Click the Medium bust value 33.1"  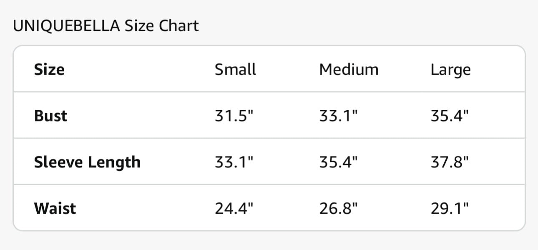[x=339, y=116]
